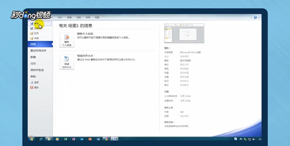Viewport: 290px width, 146px height.
Task: Click the Microsoft Visio 绘图 content type
Action: (x=190, y=52)
